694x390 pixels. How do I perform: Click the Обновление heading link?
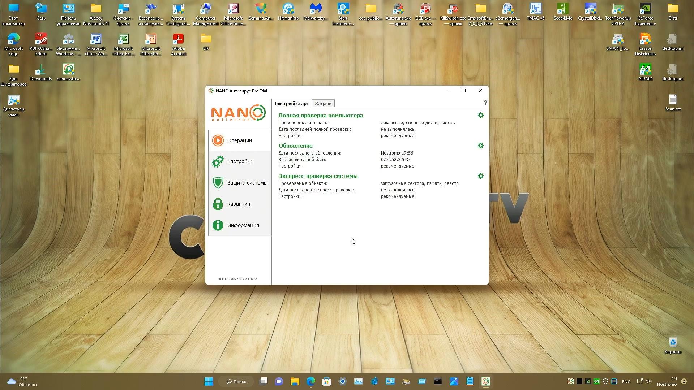295,146
